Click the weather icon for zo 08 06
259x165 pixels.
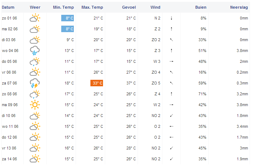(35, 94)
